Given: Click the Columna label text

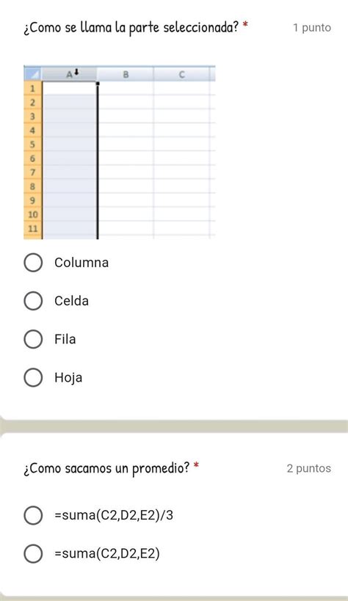Looking at the screenshot, I should tap(81, 263).
